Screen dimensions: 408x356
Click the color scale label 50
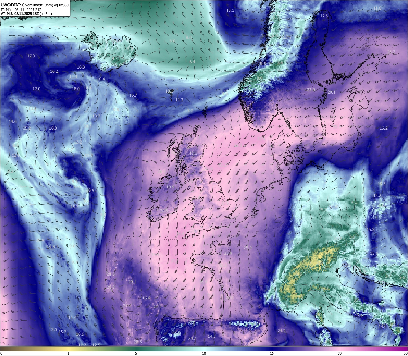pos(405,353)
